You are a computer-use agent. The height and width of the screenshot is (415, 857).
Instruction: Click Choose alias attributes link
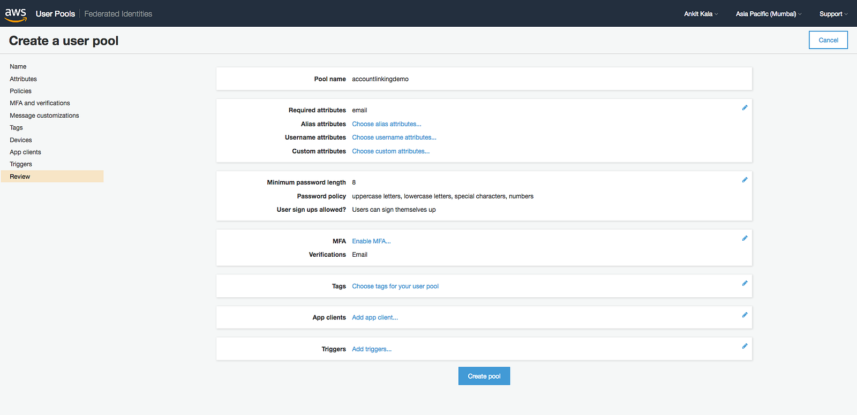386,124
